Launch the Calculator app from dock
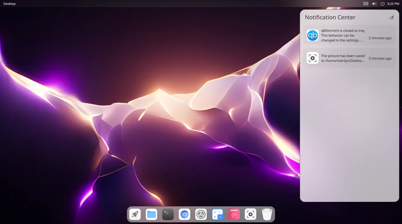This screenshot has height=224, width=402. pos(218,214)
